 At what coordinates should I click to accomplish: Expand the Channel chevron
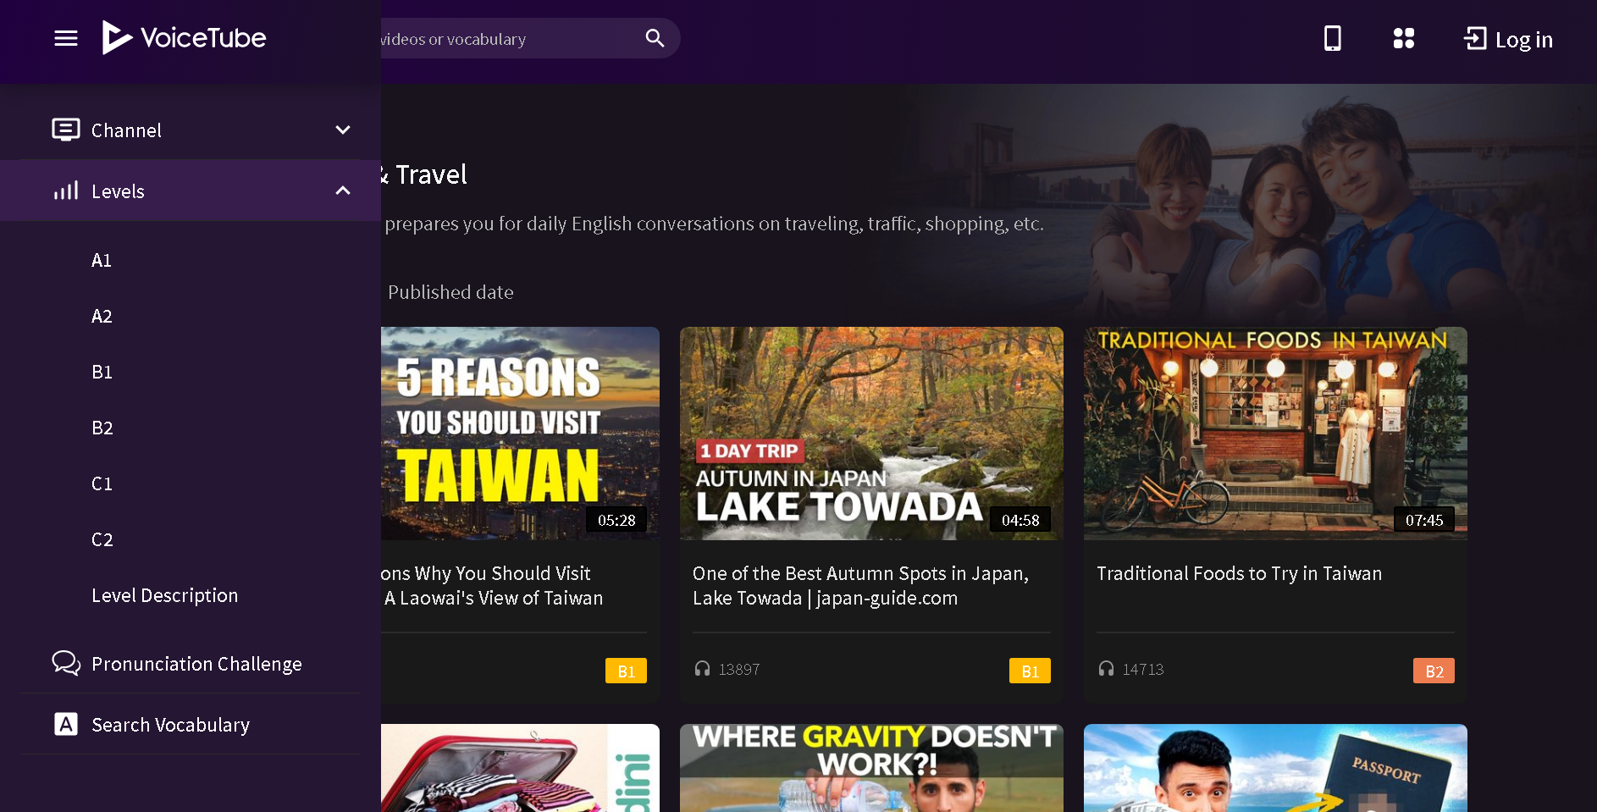(x=343, y=130)
